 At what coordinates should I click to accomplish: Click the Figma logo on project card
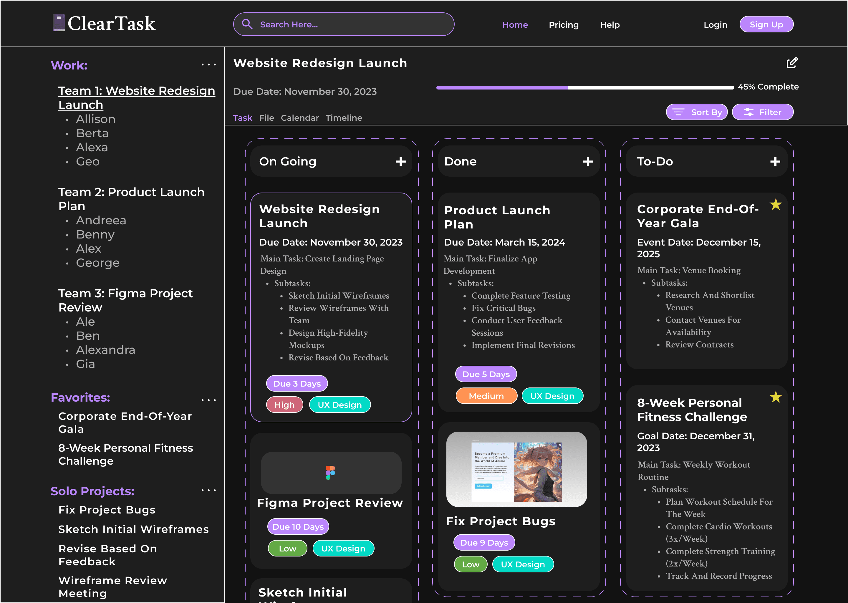tap(330, 473)
